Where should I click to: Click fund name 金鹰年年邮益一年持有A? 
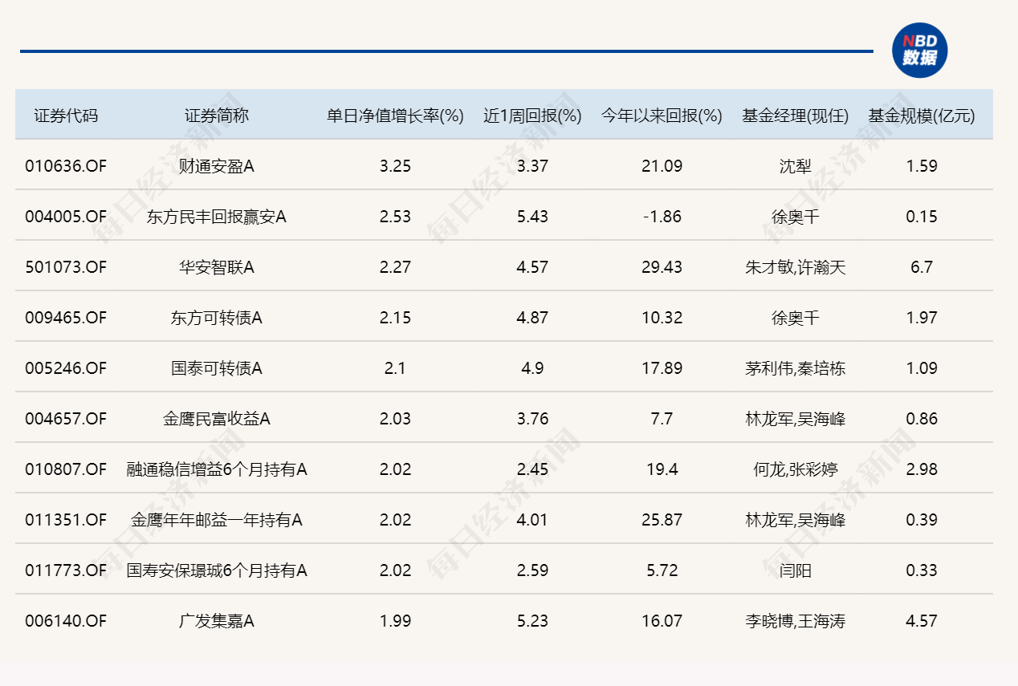[217, 520]
